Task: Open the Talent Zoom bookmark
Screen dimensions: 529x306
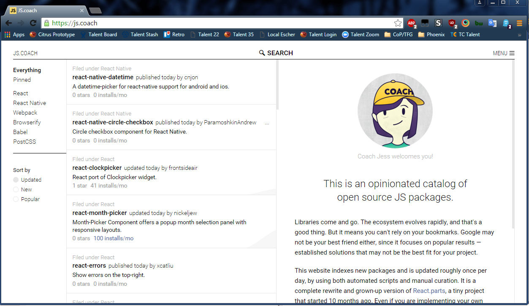Action: point(361,35)
